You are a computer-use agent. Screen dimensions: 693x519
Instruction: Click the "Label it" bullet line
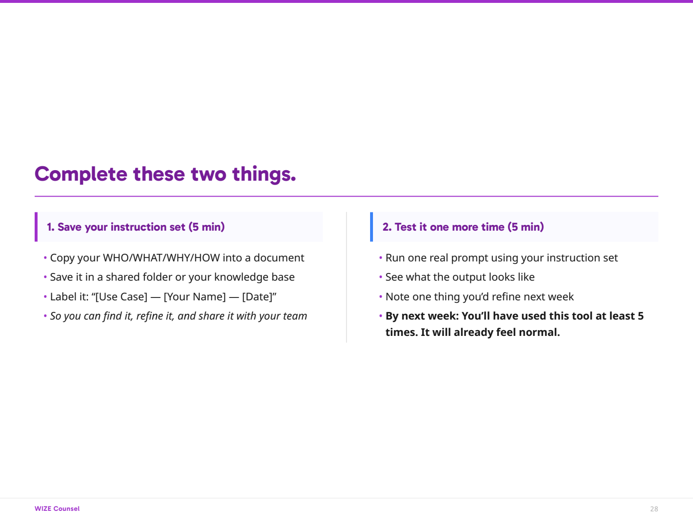coord(163,297)
